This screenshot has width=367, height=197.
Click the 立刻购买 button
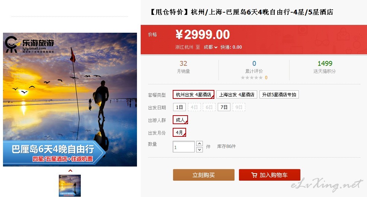point(204,175)
